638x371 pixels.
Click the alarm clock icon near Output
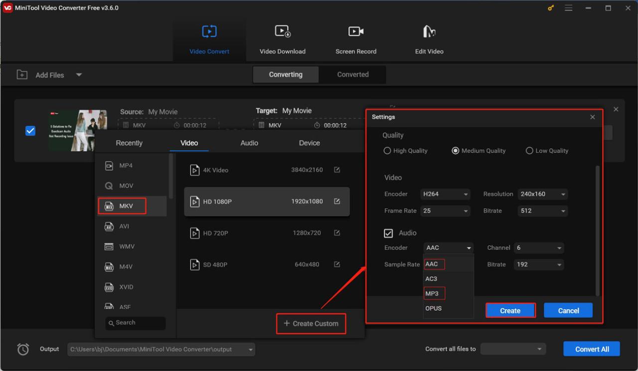tap(23, 349)
